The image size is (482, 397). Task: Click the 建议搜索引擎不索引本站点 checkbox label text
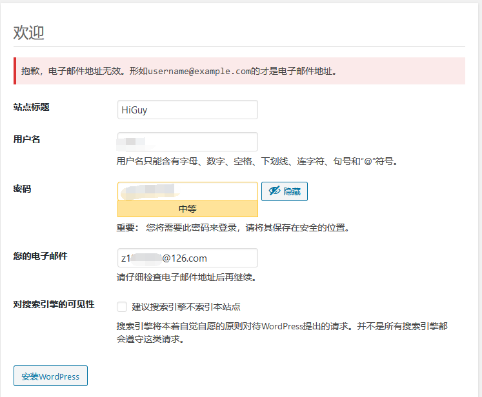click(186, 307)
